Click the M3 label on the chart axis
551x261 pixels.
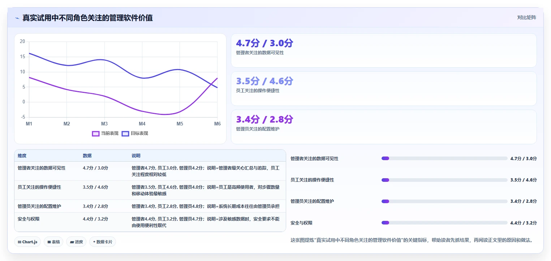(x=104, y=124)
